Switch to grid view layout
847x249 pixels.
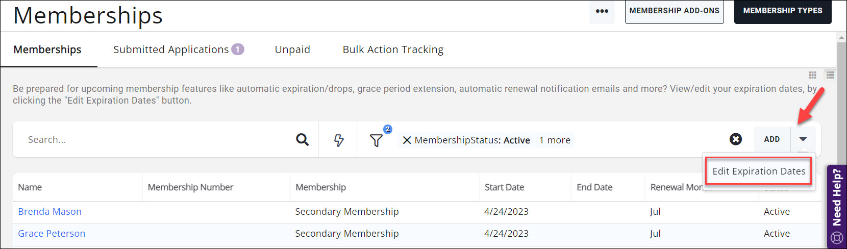(812, 75)
